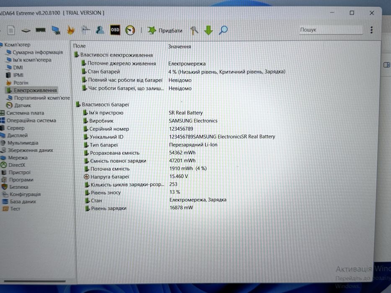Select the Датчик tree item
Screen dimensions: 391x293
(19, 105)
